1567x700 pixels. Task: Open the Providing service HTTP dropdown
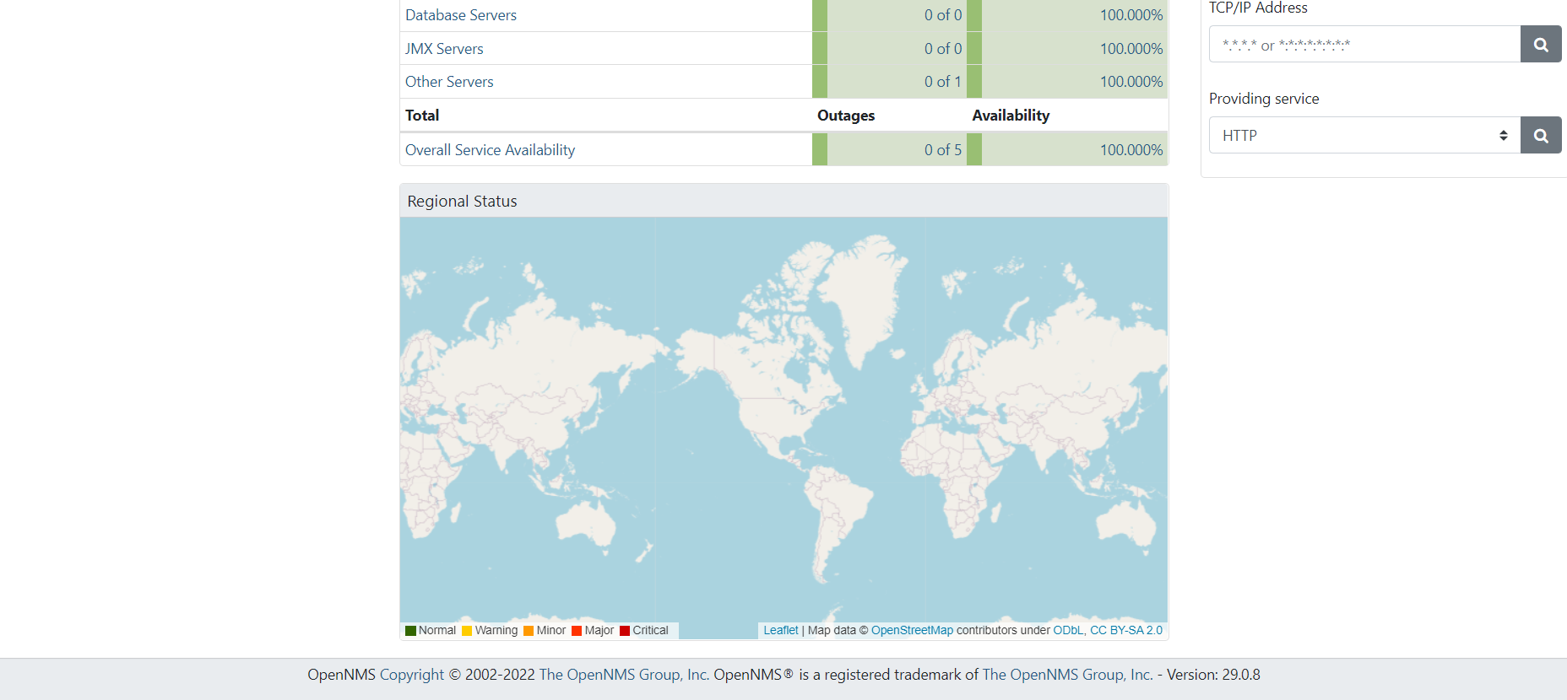coord(1364,135)
